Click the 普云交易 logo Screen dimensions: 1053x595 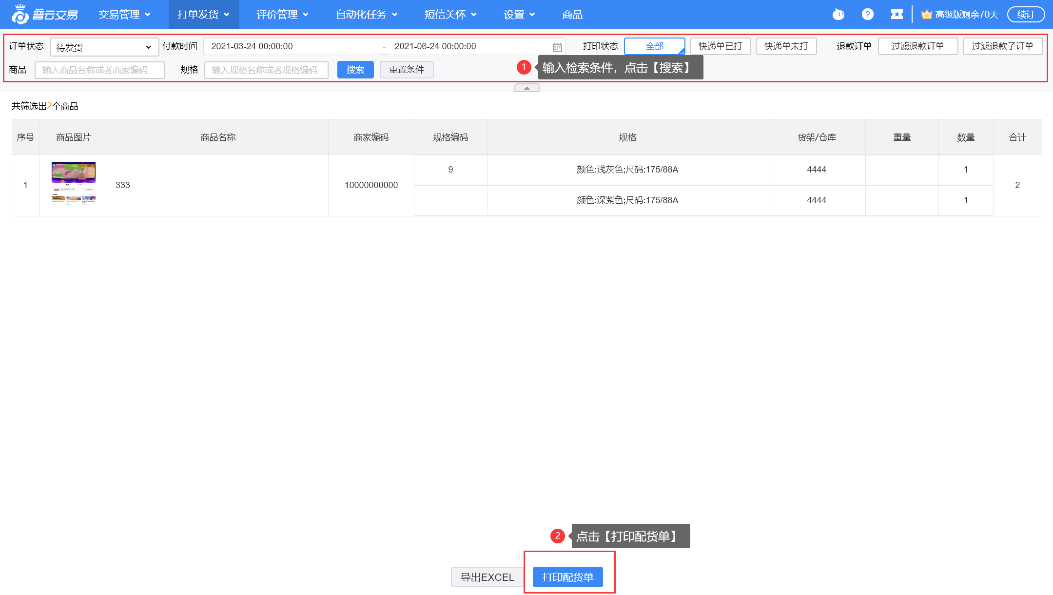point(45,15)
